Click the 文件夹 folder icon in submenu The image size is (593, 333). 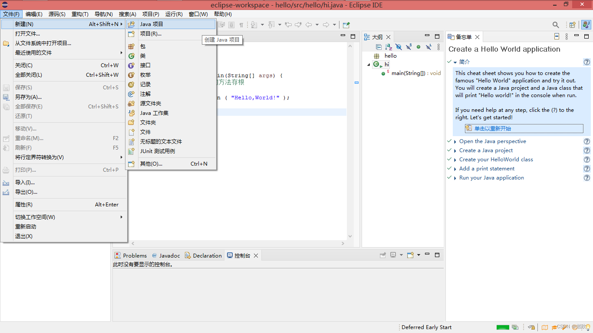pyautogui.click(x=131, y=123)
